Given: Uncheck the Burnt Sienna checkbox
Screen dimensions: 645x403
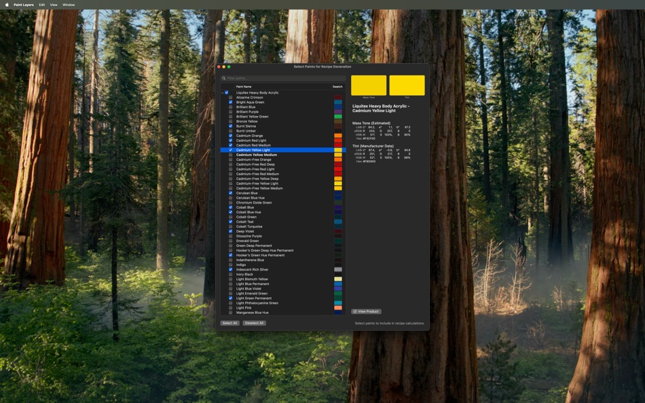Looking at the screenshot, I should [230, 126].
